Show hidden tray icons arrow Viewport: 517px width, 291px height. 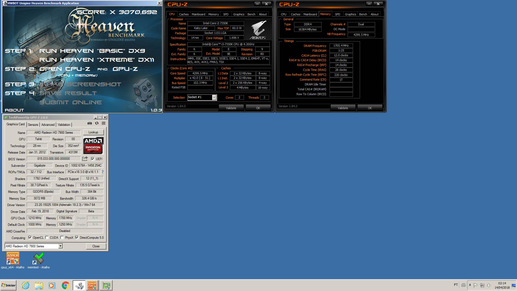point(470,285)
